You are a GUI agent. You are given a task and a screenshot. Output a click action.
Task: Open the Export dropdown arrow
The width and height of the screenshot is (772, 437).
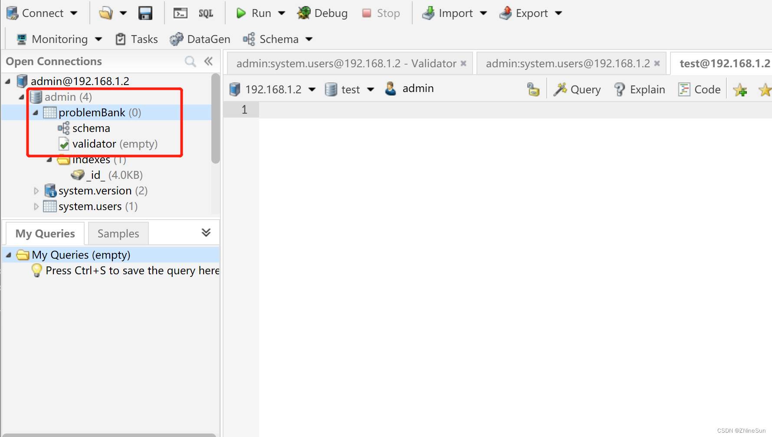(558, 13)
